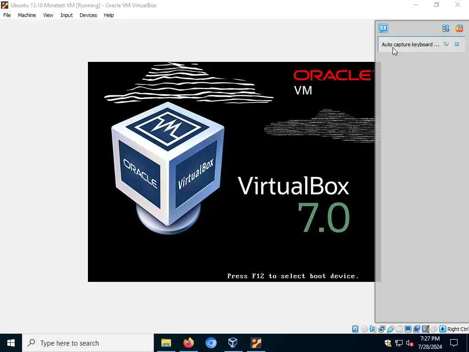
Task: Click the network adapters status icon
Action: (x=382, y=329)
